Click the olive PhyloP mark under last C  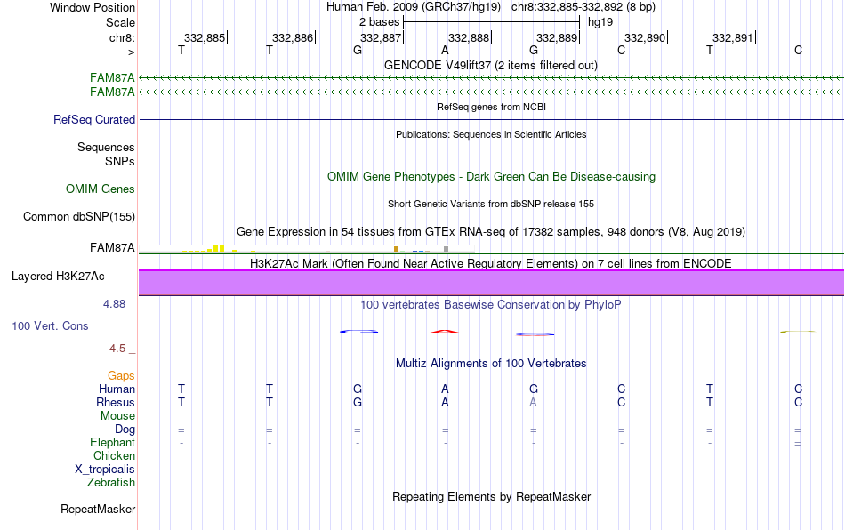coord(798,332)
